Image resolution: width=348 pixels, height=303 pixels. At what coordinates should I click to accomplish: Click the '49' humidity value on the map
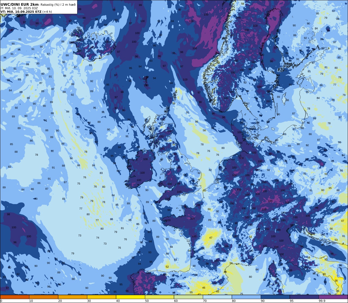pyautogui.click(x=225, y=272)
